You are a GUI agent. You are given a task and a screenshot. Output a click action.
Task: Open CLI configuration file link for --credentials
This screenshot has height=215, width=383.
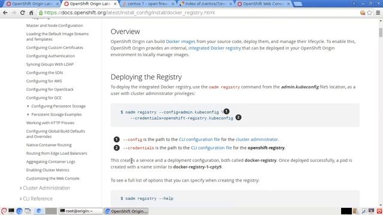coord(211,148)
